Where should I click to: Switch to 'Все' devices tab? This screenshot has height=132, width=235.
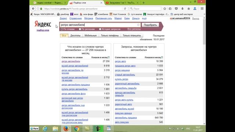[x=64, y=36]
